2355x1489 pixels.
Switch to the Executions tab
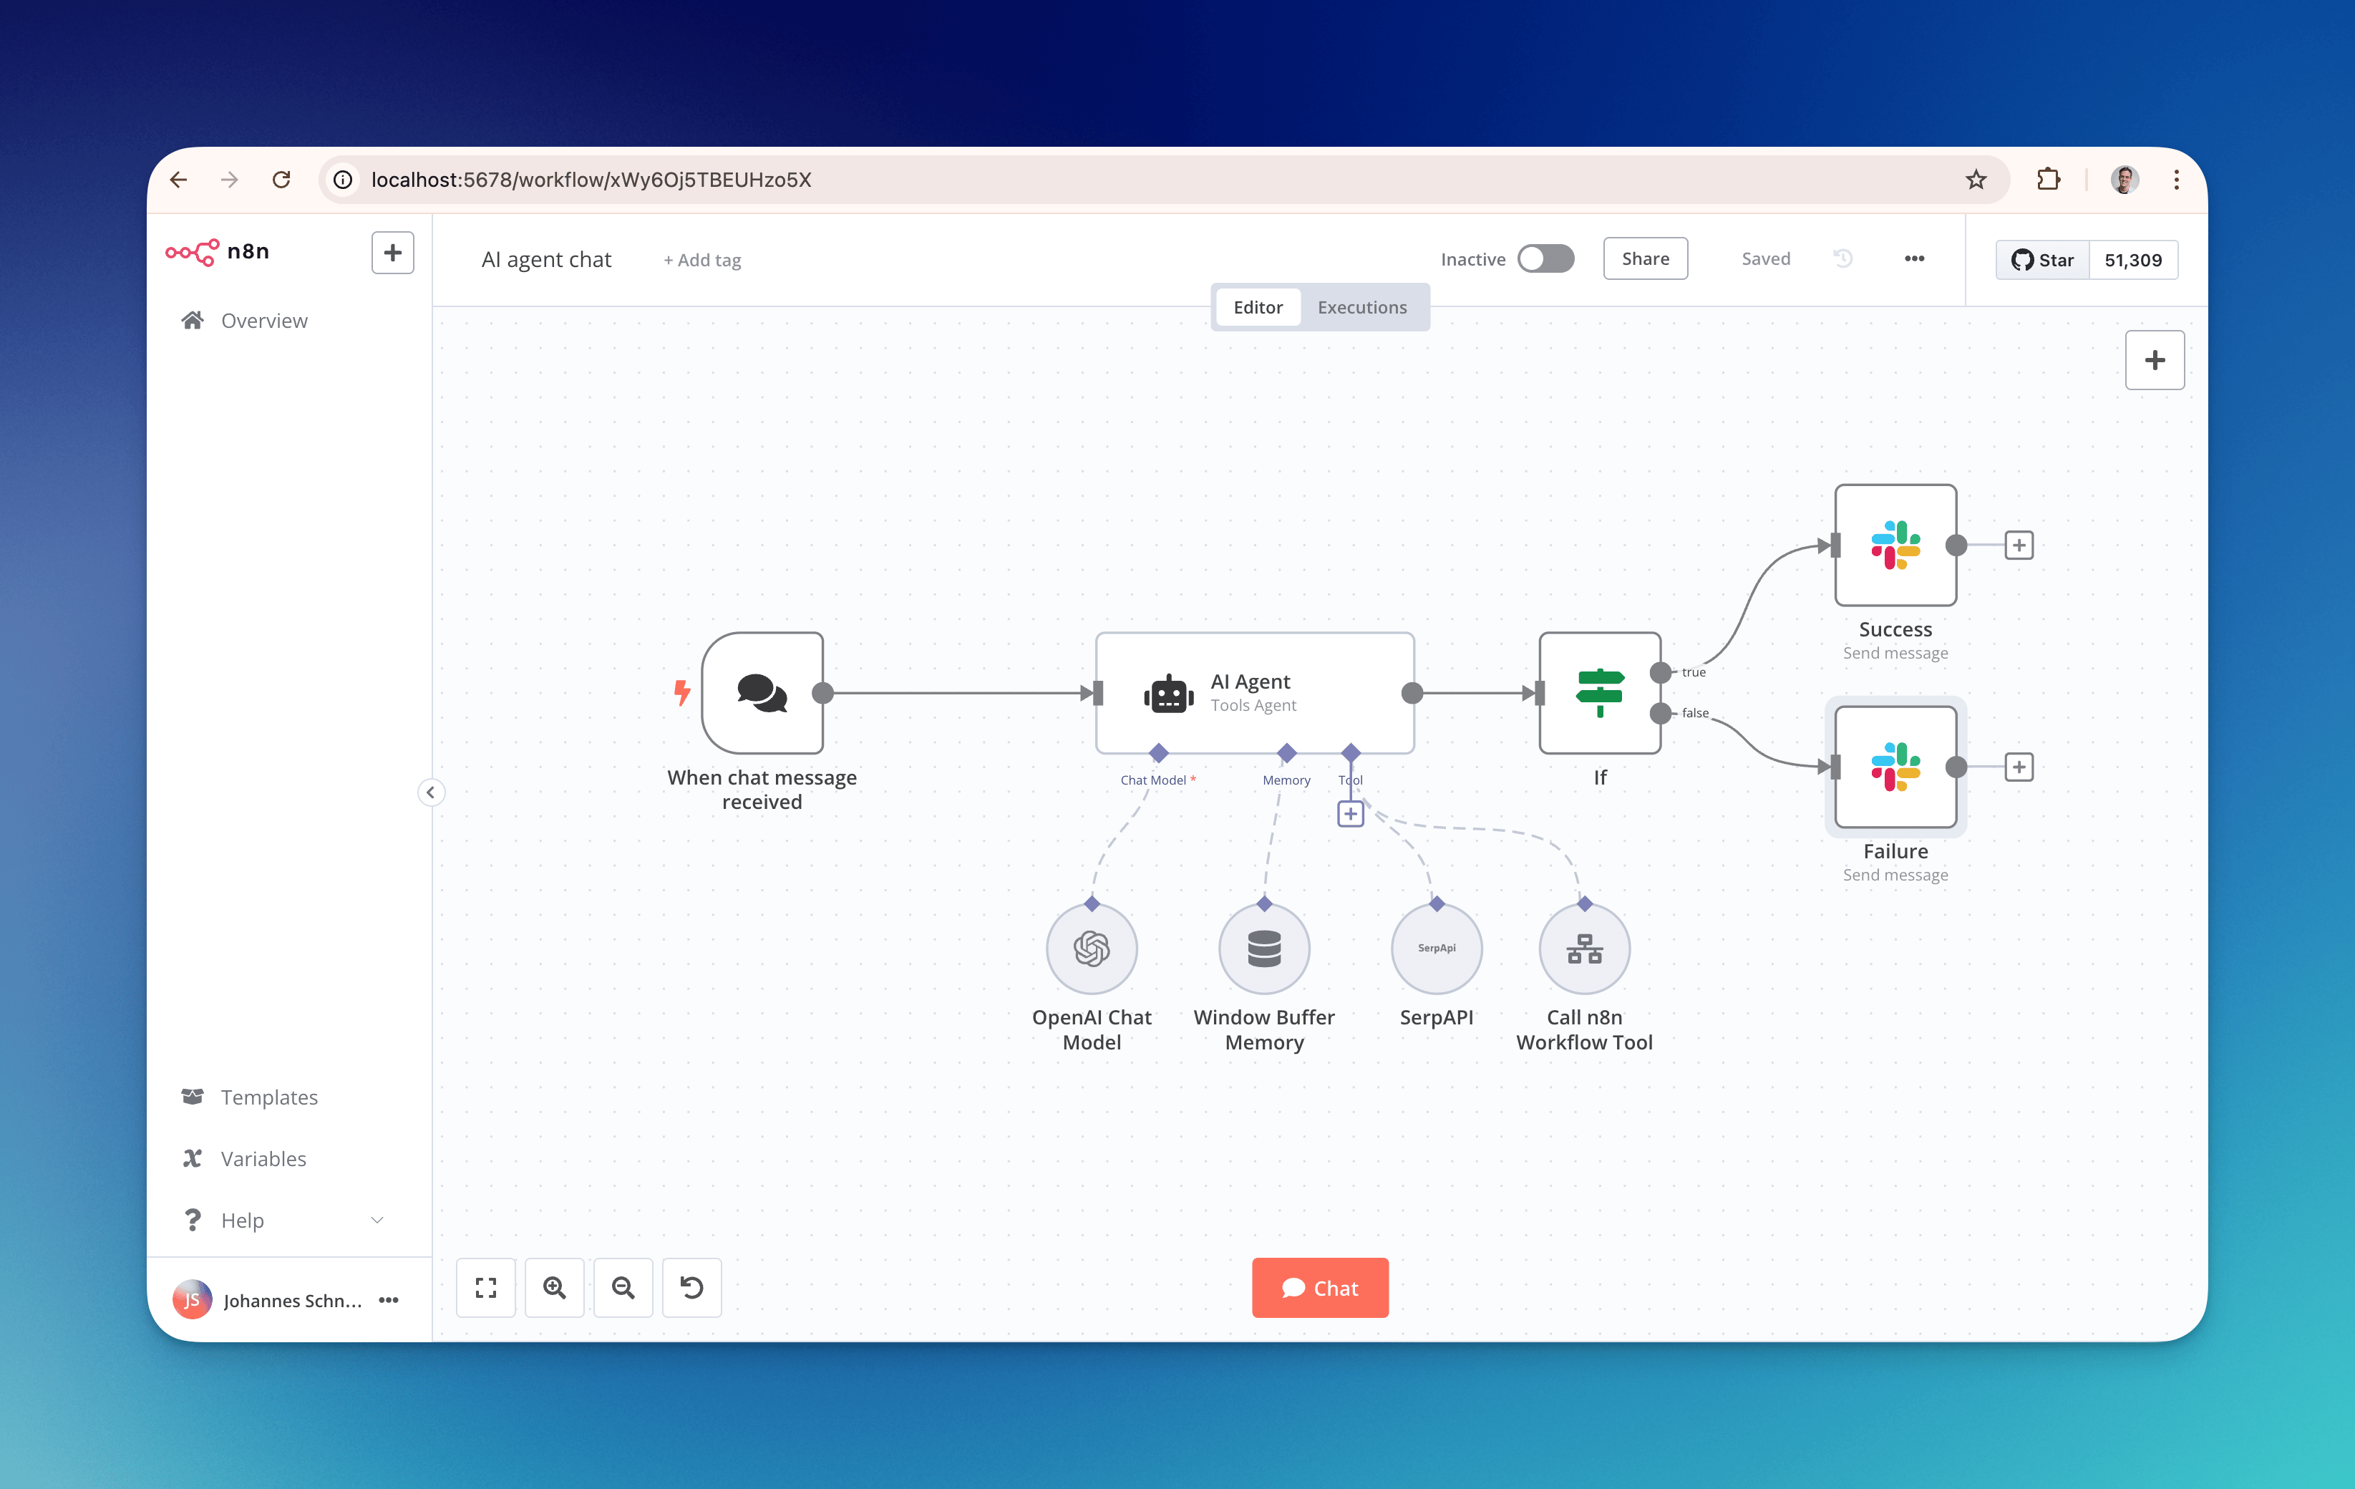pos(1361,307)
